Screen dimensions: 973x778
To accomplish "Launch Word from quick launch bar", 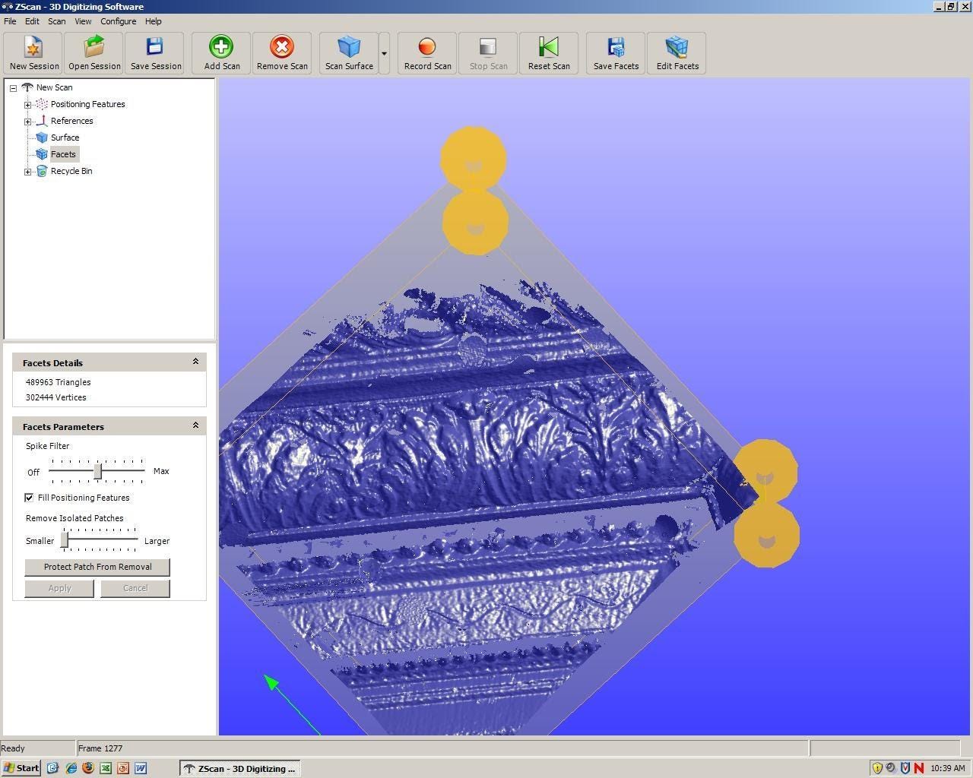I will click(141, 768).
